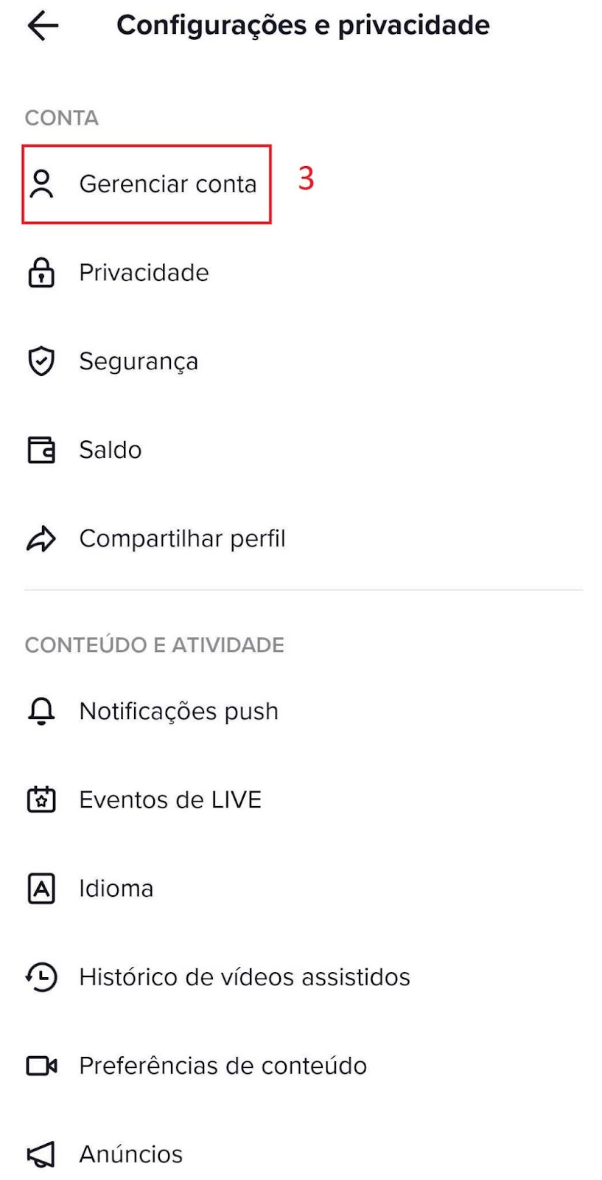Select Preferências de conteúdo

coord(223,1066)
